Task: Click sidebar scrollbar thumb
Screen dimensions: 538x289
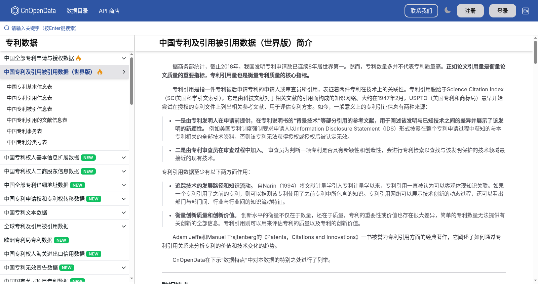Action: click(131, 81)
